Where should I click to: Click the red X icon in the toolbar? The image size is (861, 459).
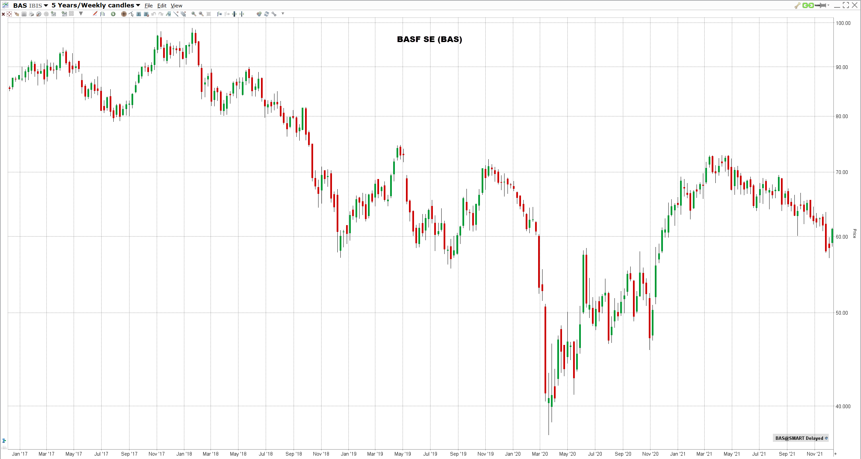(x=3, y=14)
